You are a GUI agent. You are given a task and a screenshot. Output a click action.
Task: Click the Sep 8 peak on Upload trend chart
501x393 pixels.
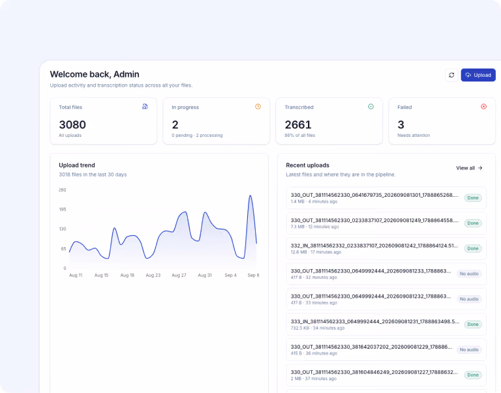tap(250, 196)
